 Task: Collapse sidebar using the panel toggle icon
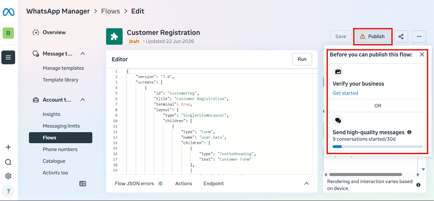[x=83, y=183]
